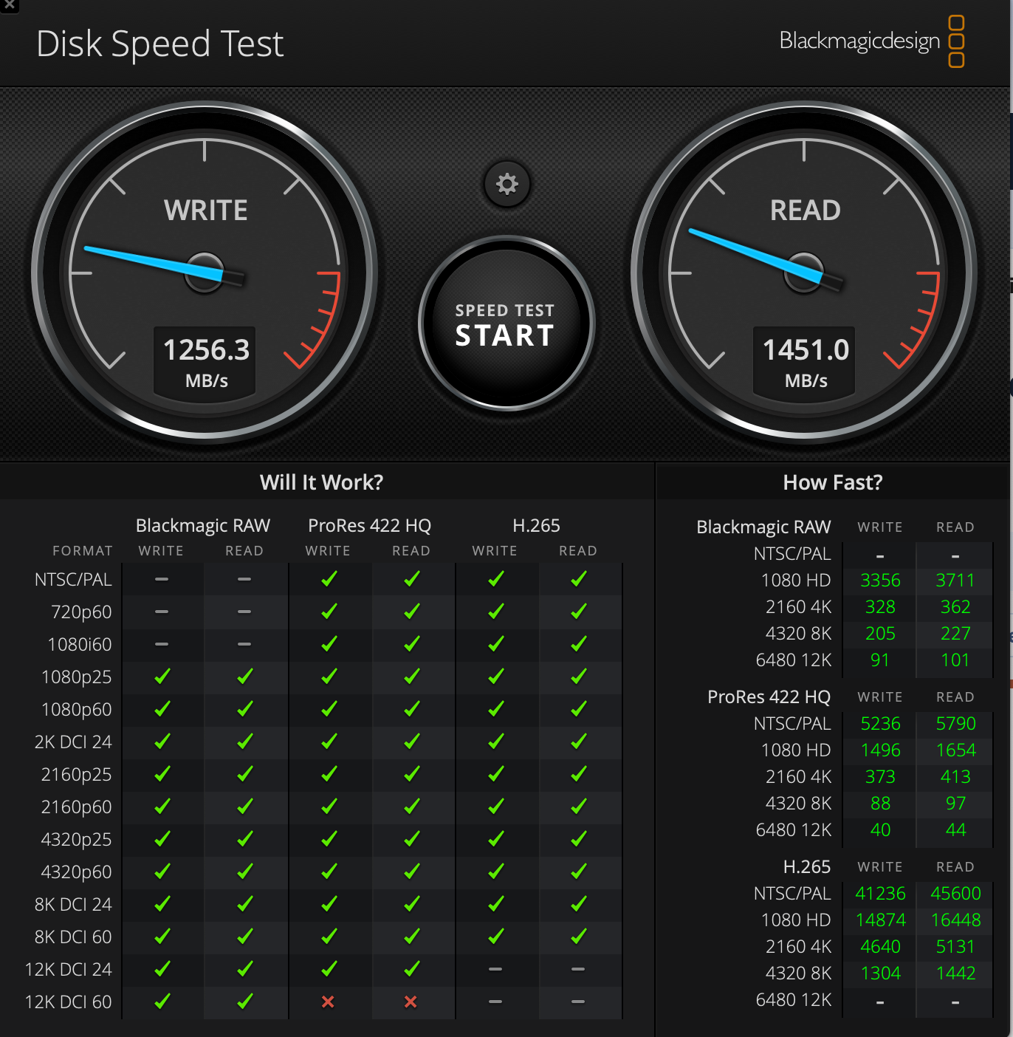This screenshot has width=1013, height=1037.
Task: Select the How Fast? section header
Action: pos(832,482)
